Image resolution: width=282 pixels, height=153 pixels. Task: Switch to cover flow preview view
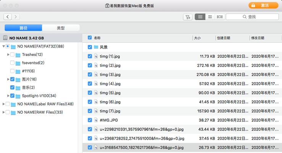point(220,17)
